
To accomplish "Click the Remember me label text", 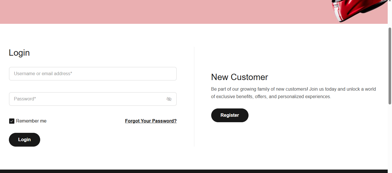I will [x=31, y=121].
